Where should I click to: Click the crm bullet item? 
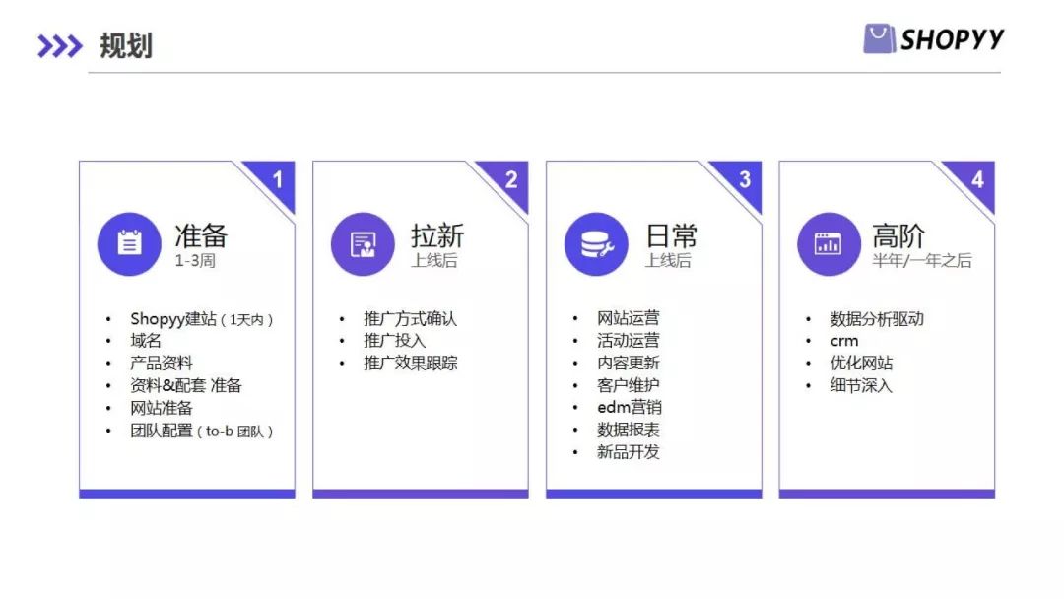coord(844,341)
